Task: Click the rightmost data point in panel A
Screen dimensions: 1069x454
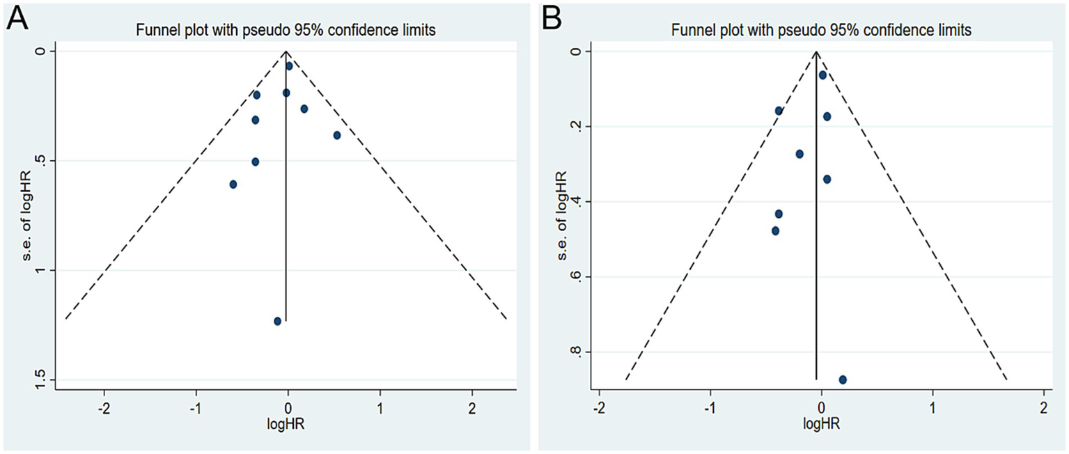Action: point(337,135)
